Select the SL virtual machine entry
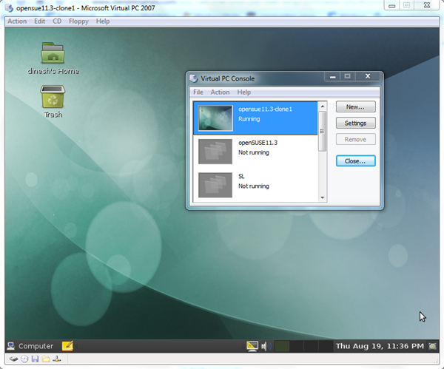Image resolution: width=444 pixels, height=369 pixels. [256, 185]
